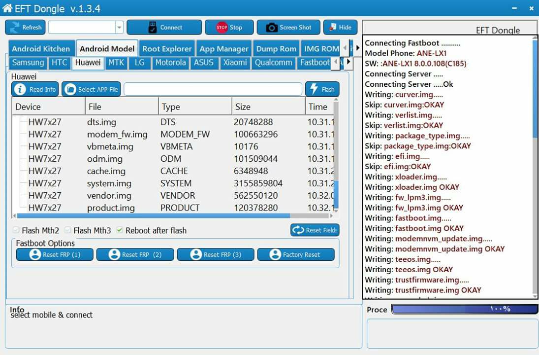Select the LG brand tab
Screen dimensions: 539x355
coord(139,63)
